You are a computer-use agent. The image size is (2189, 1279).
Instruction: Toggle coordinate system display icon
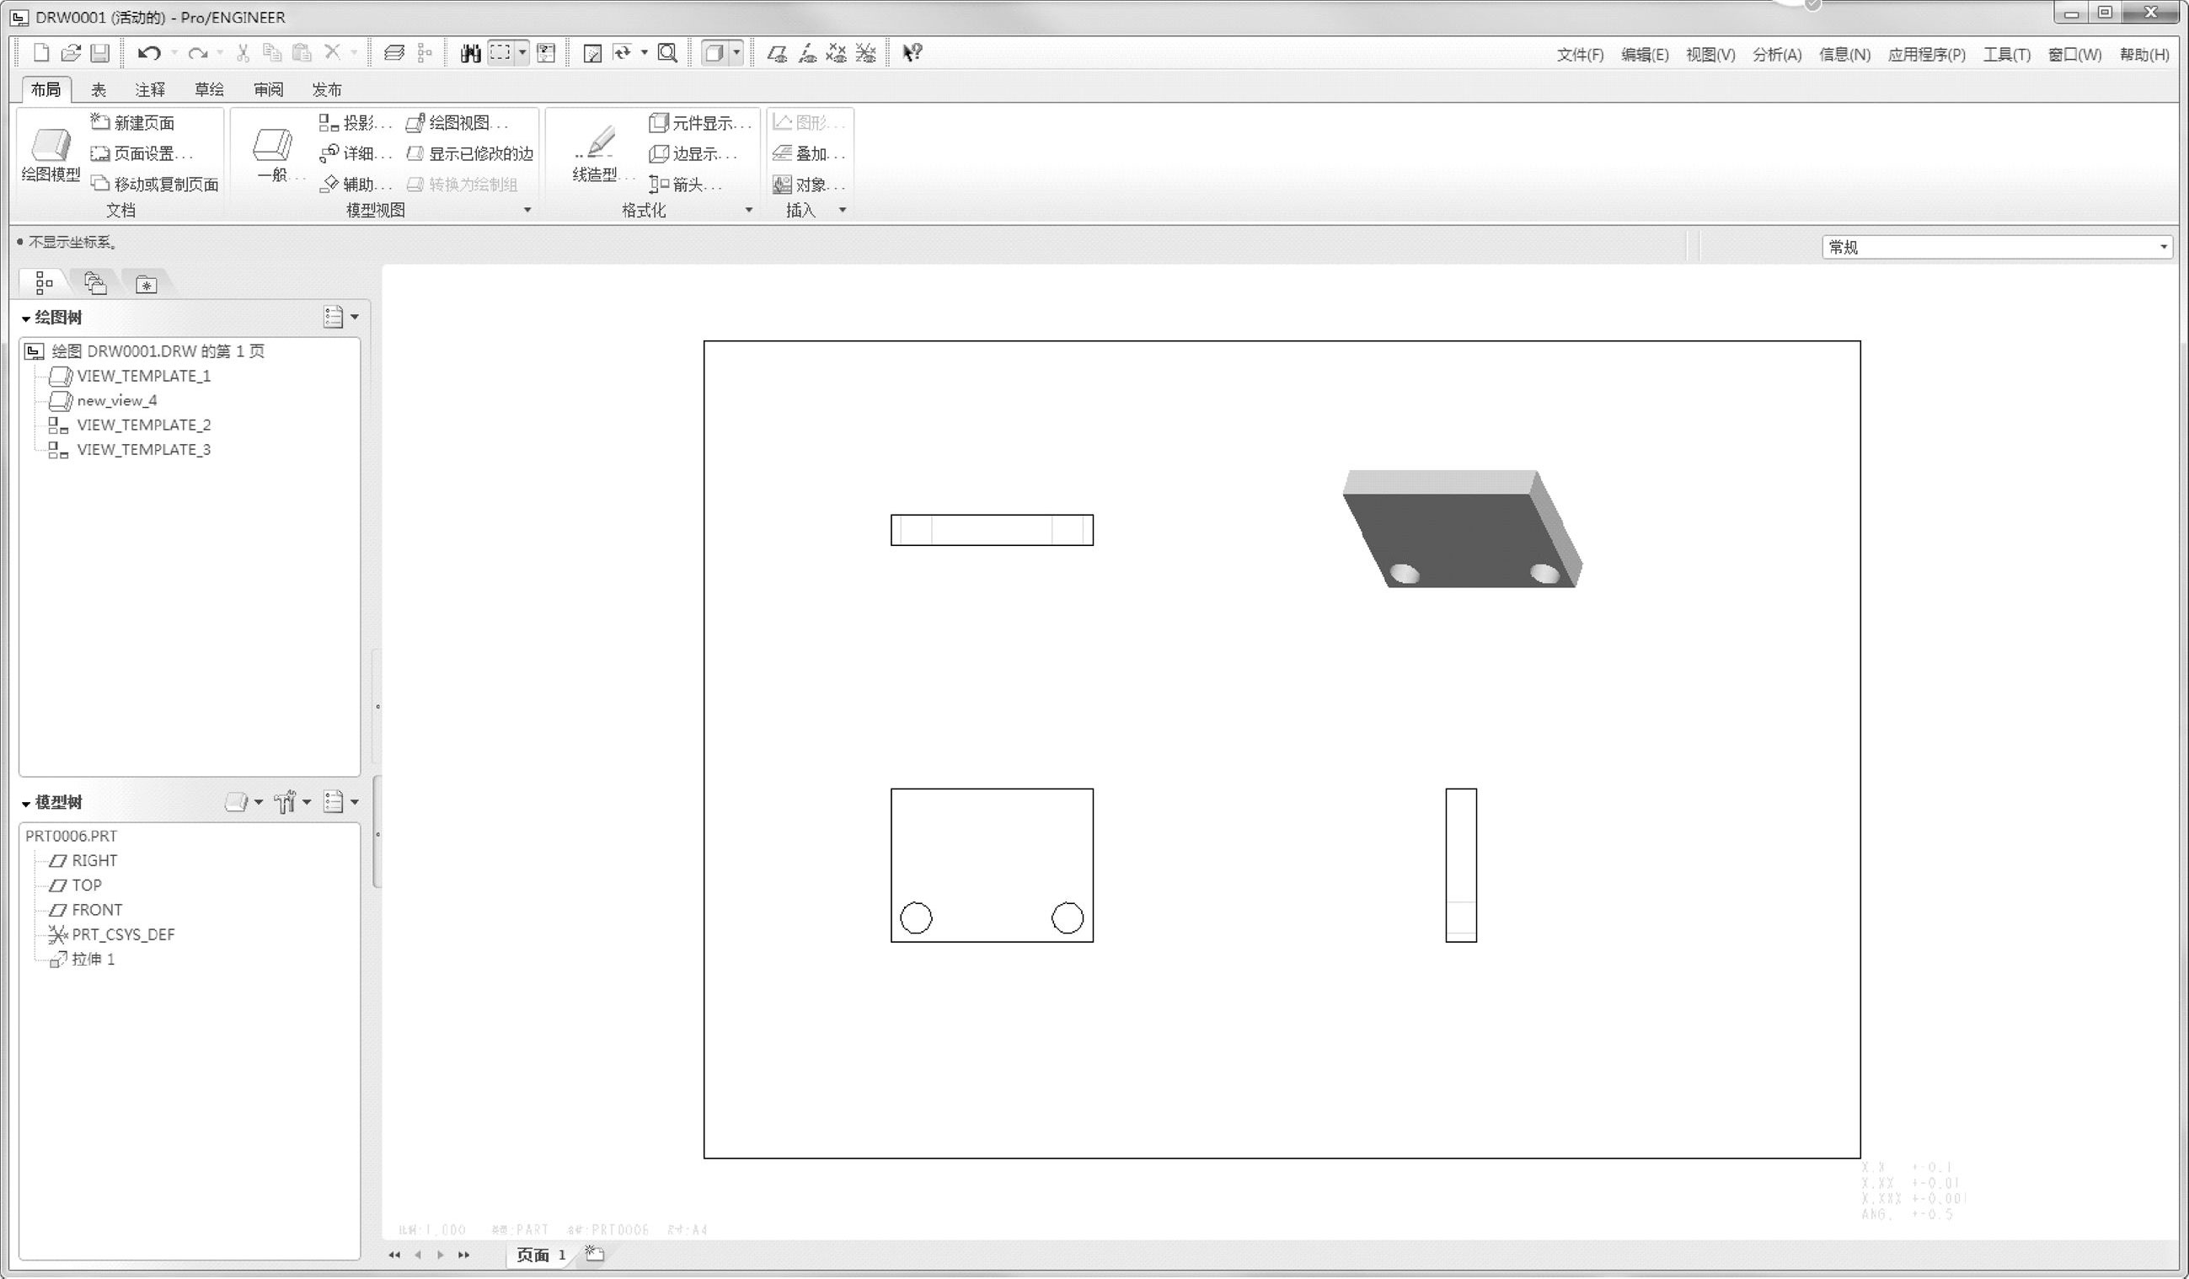865,54
